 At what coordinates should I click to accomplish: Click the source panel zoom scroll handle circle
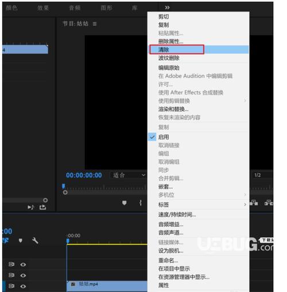(x=45, y=200)
